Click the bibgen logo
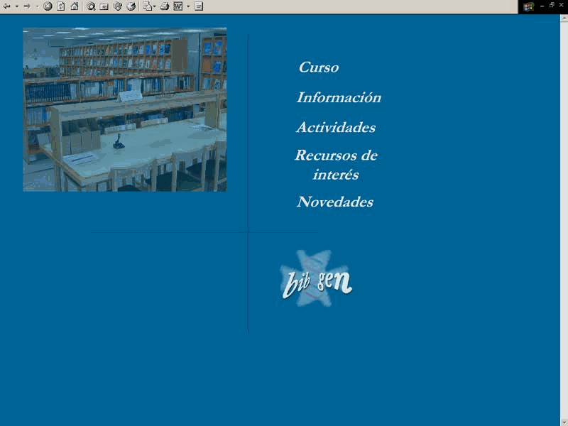The width and height of the screenshot is (568, 426). [x=316, y=279]
